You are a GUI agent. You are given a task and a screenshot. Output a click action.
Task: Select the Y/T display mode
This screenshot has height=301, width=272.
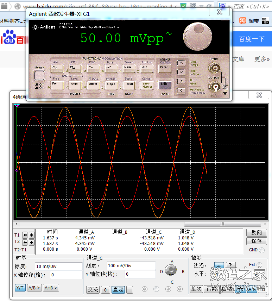pos(20,288)
